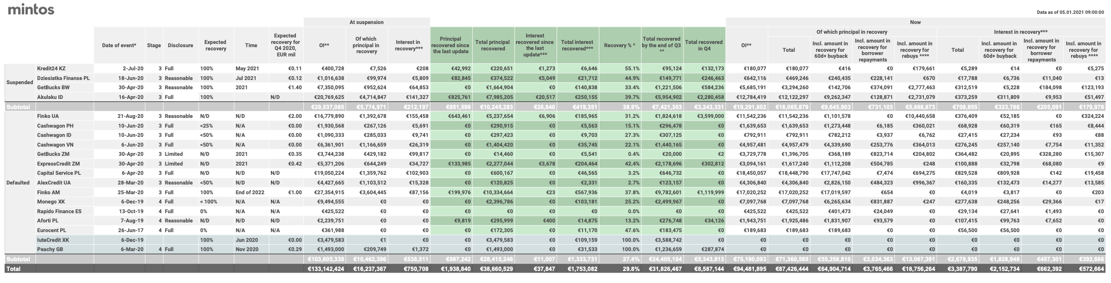Screen dimensions: 1111x283
Task: Click the 'Aforti PL' row name
Action: pyautogui.click(x=48, y=221)
